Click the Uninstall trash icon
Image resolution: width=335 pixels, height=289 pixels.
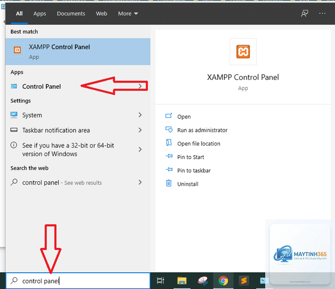(x=169, y=183)
